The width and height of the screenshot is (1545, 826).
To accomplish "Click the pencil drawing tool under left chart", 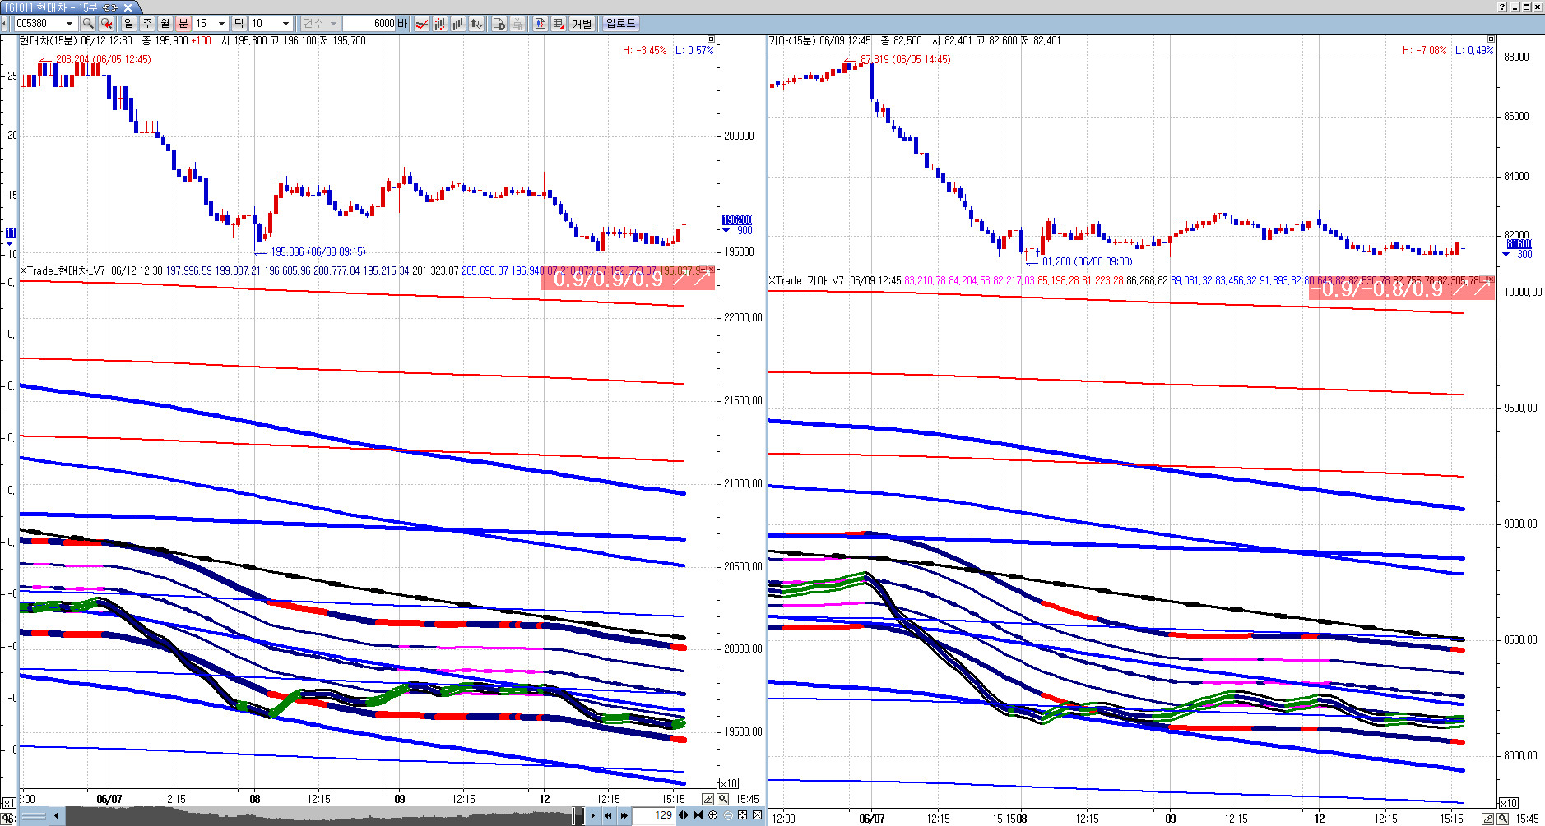I will 708,799.
